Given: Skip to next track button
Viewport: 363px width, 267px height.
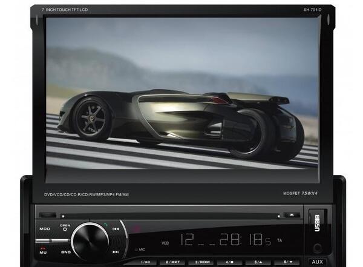Looking at the screenshot, I should (x=116, y=252).
